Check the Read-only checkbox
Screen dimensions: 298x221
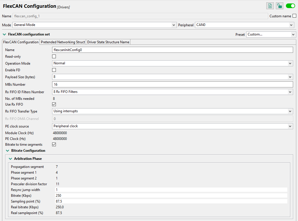pyautogui.click(x=54, y=57)
